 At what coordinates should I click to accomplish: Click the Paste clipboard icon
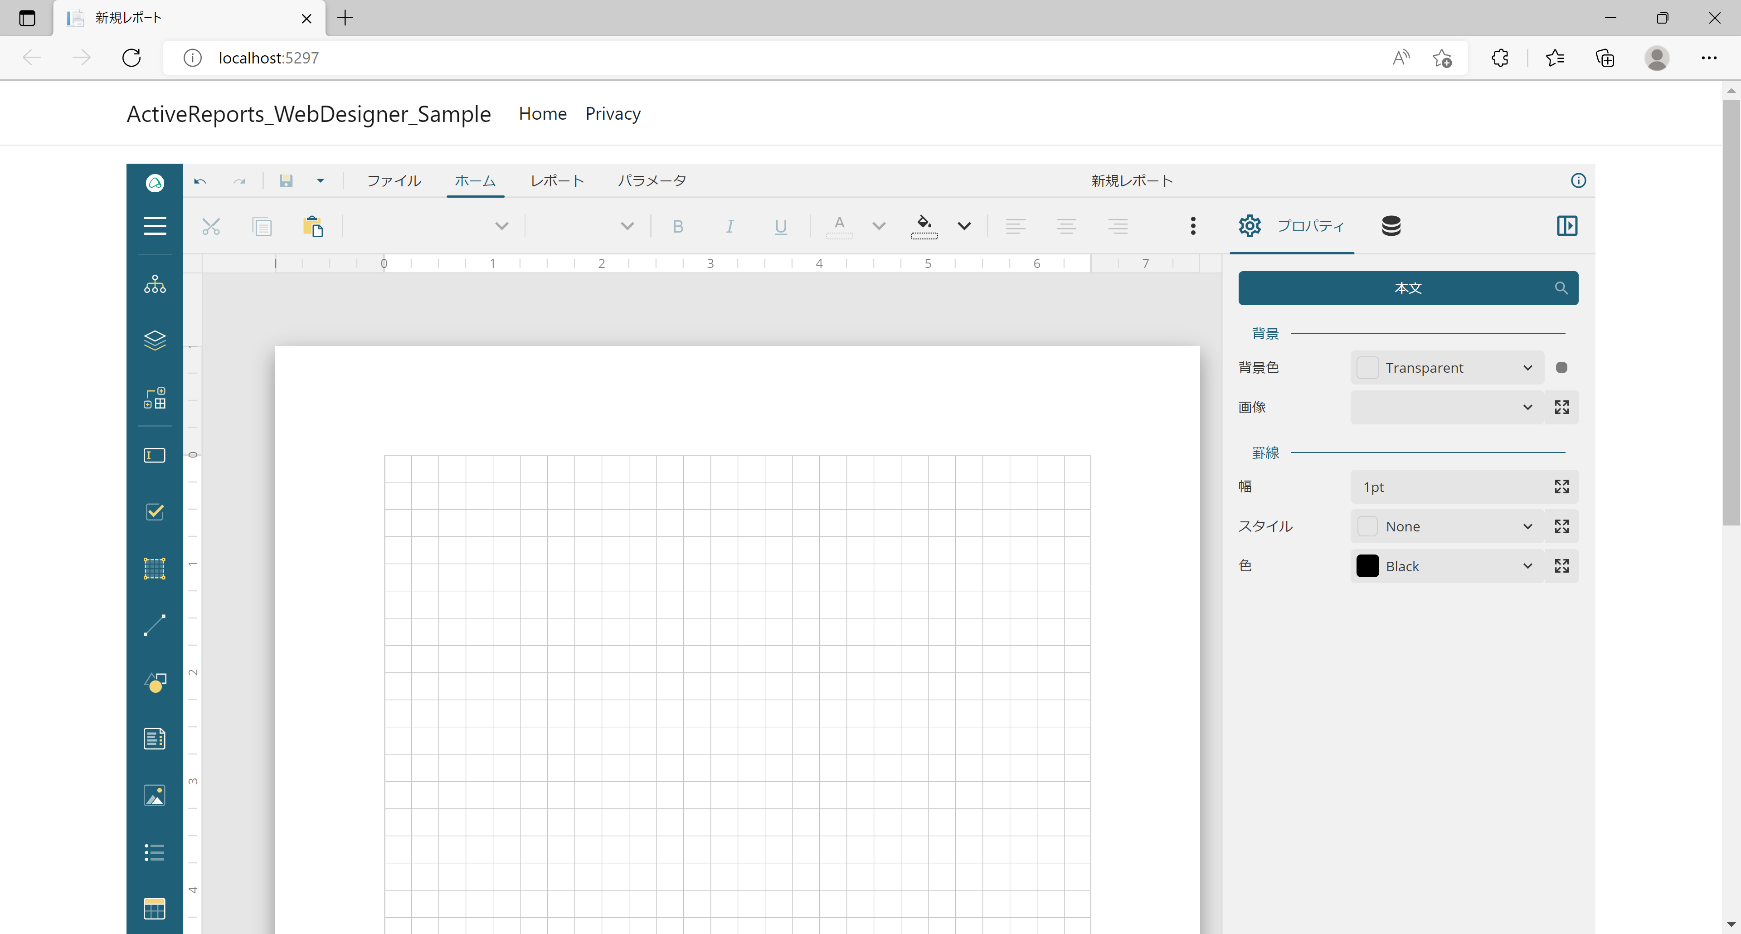pyautogui.click(x=313, y=226)
